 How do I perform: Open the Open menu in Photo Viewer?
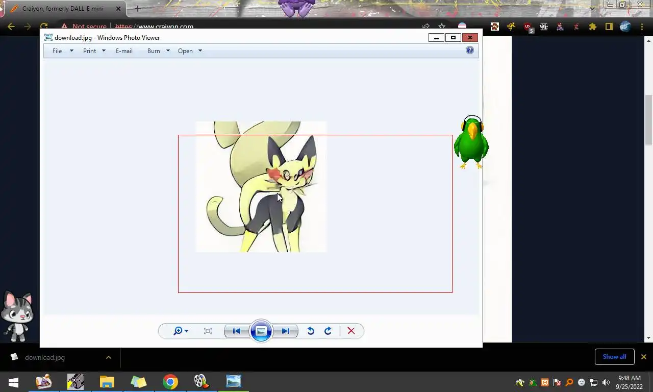click(x=185, y=51)
